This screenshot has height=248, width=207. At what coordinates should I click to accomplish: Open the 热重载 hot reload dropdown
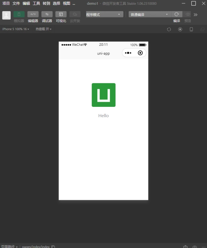(x=43, y=29)
